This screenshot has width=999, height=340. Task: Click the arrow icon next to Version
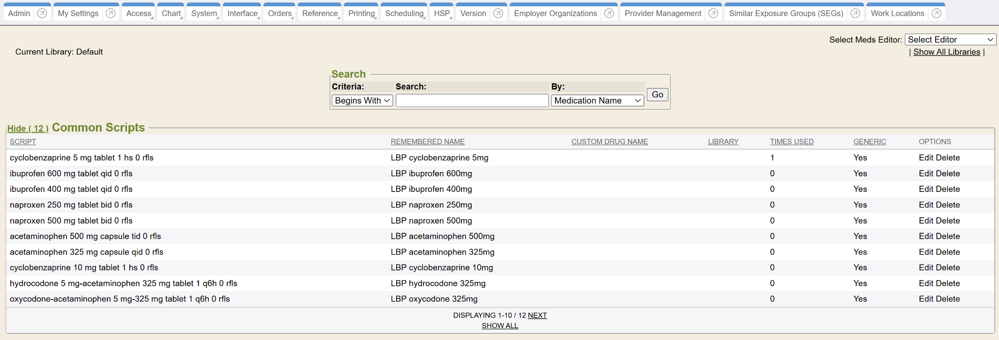point(498,13)
